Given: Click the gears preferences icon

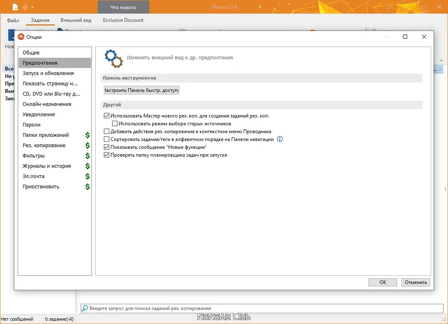Looking at the screenshot, I should (x=114, y=59).
